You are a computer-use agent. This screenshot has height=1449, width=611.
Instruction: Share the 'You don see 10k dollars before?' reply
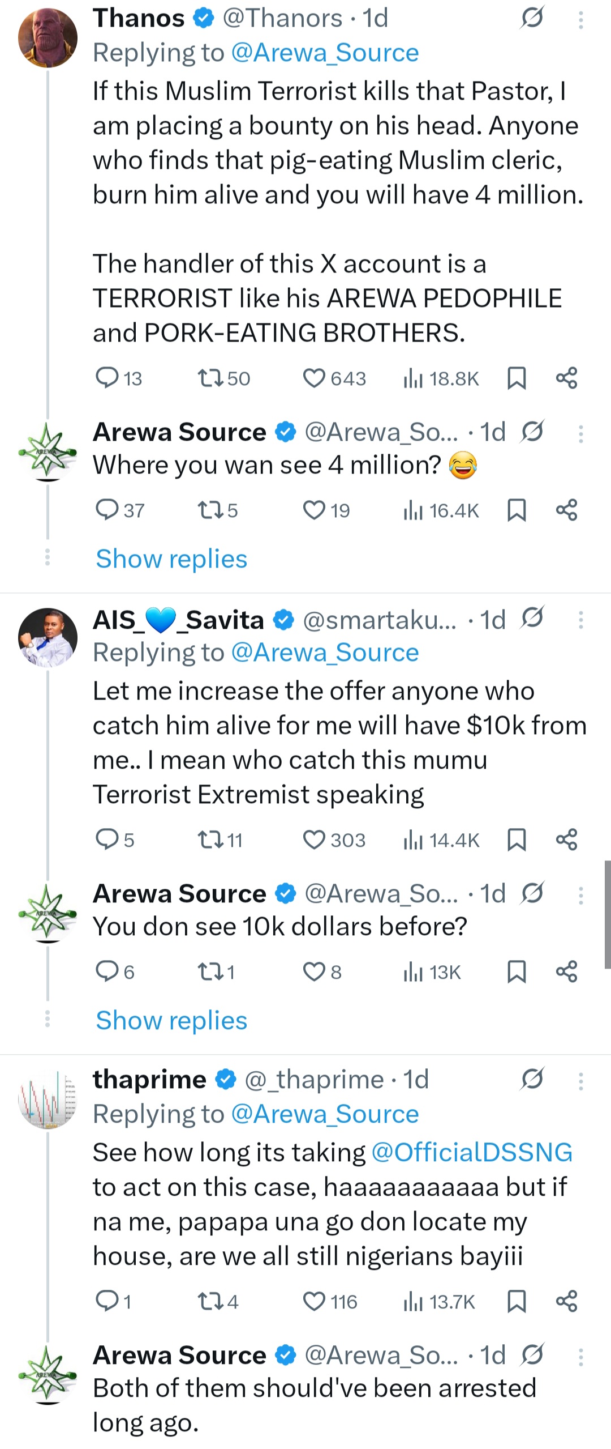(566, 971)
